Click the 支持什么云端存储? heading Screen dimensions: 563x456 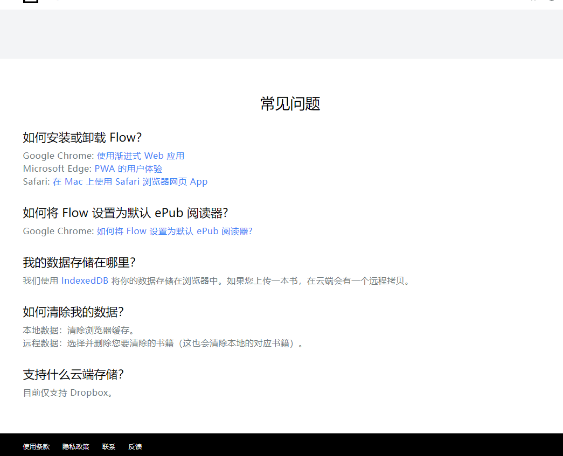(77, 374)
